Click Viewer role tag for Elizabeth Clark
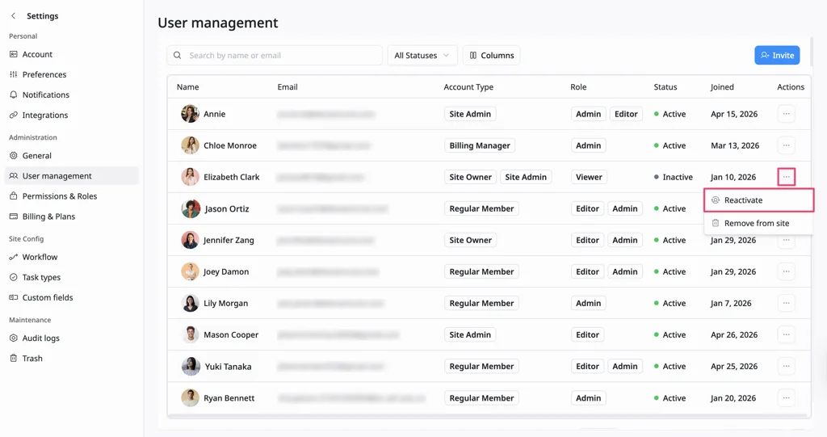Screen dimensions: 827x437 click(589, 177)
